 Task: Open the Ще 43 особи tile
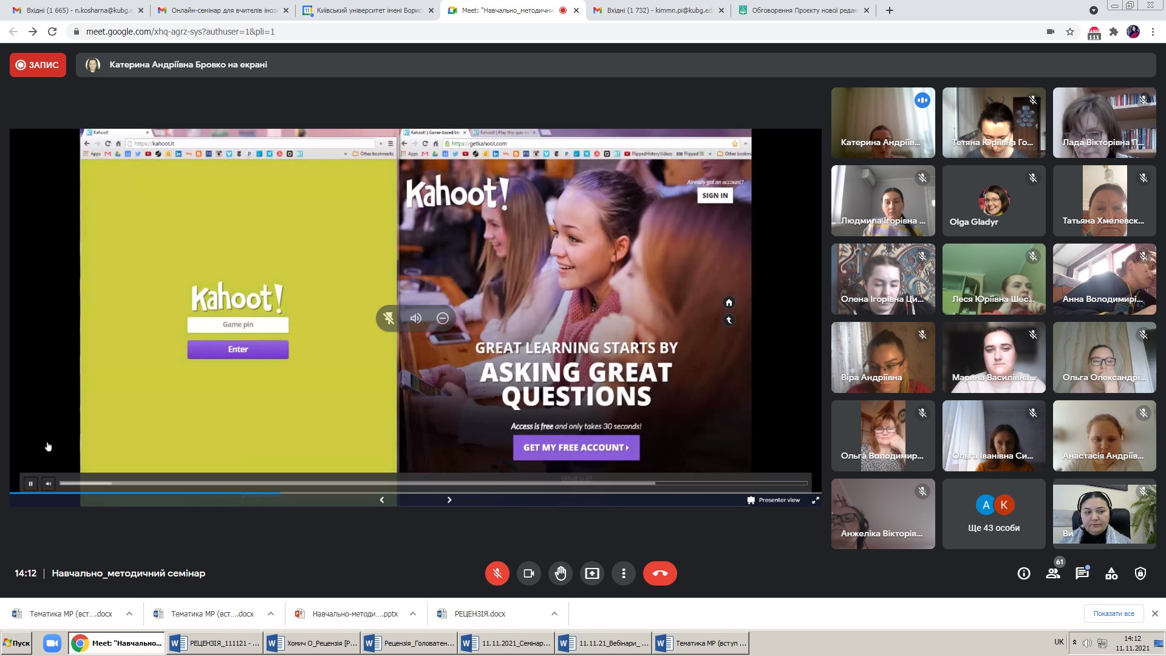[x=994, y=514]
